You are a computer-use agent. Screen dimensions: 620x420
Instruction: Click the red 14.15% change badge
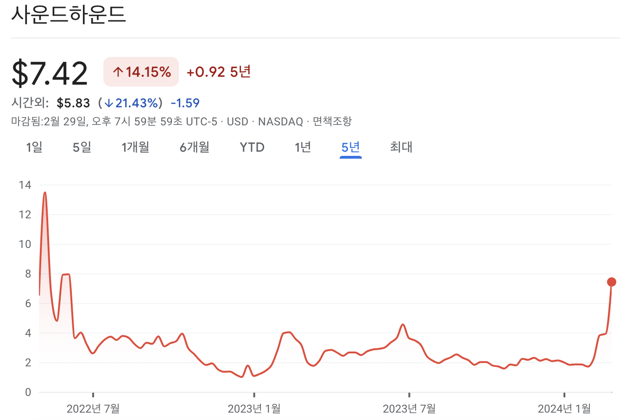[x=140, y=71]
